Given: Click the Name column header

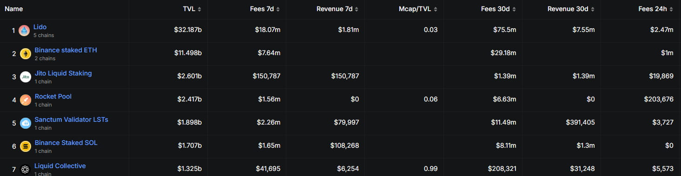Looking at the screenshot, I should [13, 9].
